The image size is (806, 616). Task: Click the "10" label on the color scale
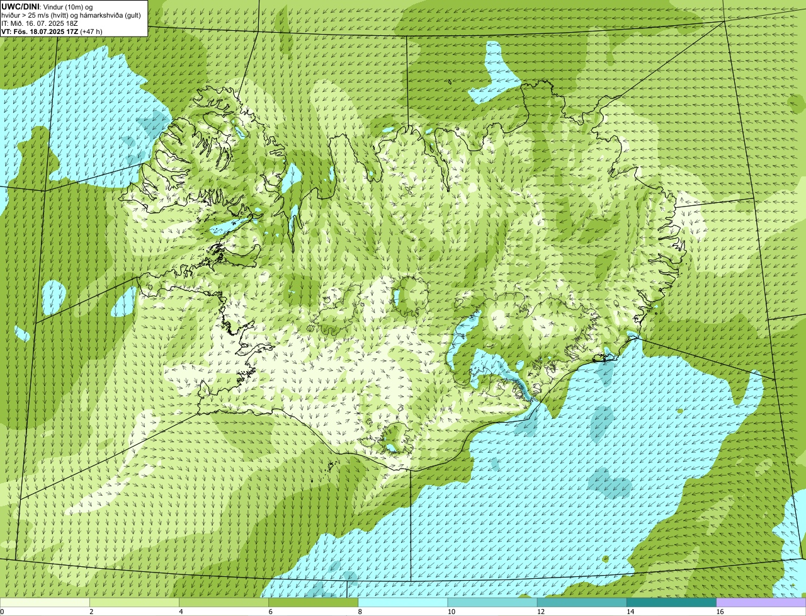pos(451,612)
